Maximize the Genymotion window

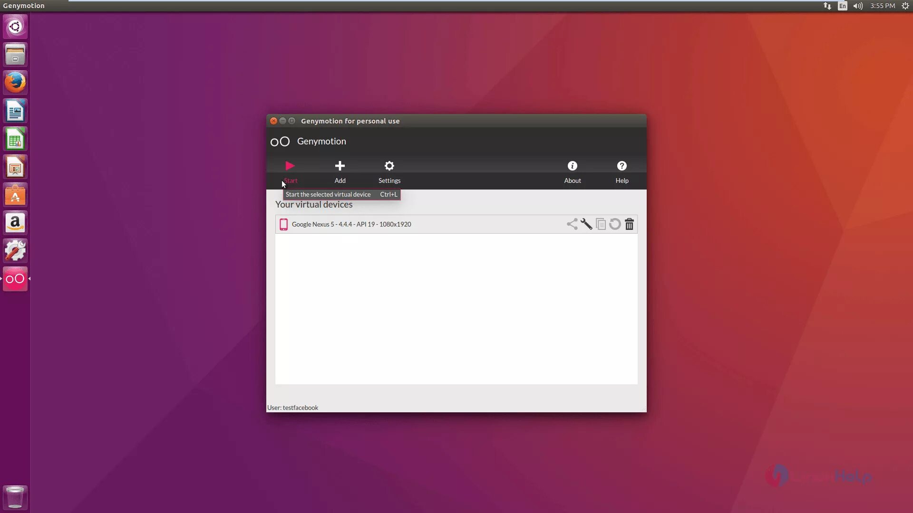(292, 121)
